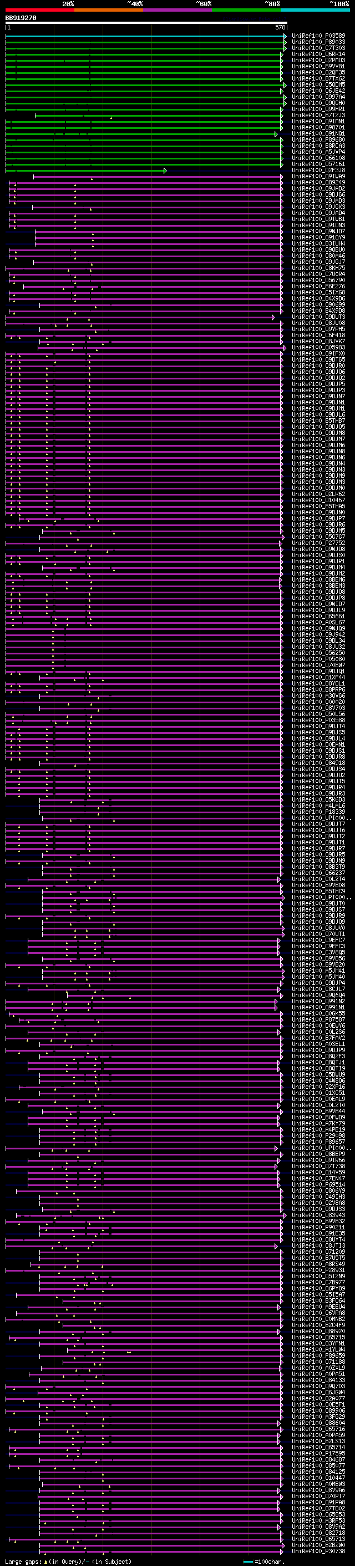Click the red 20% identity legend segment
Screen dimensions: 355x1566
point(40,10)
